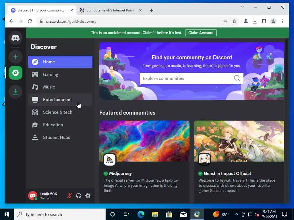Open the 85°F weather widget

pos(221,214)
